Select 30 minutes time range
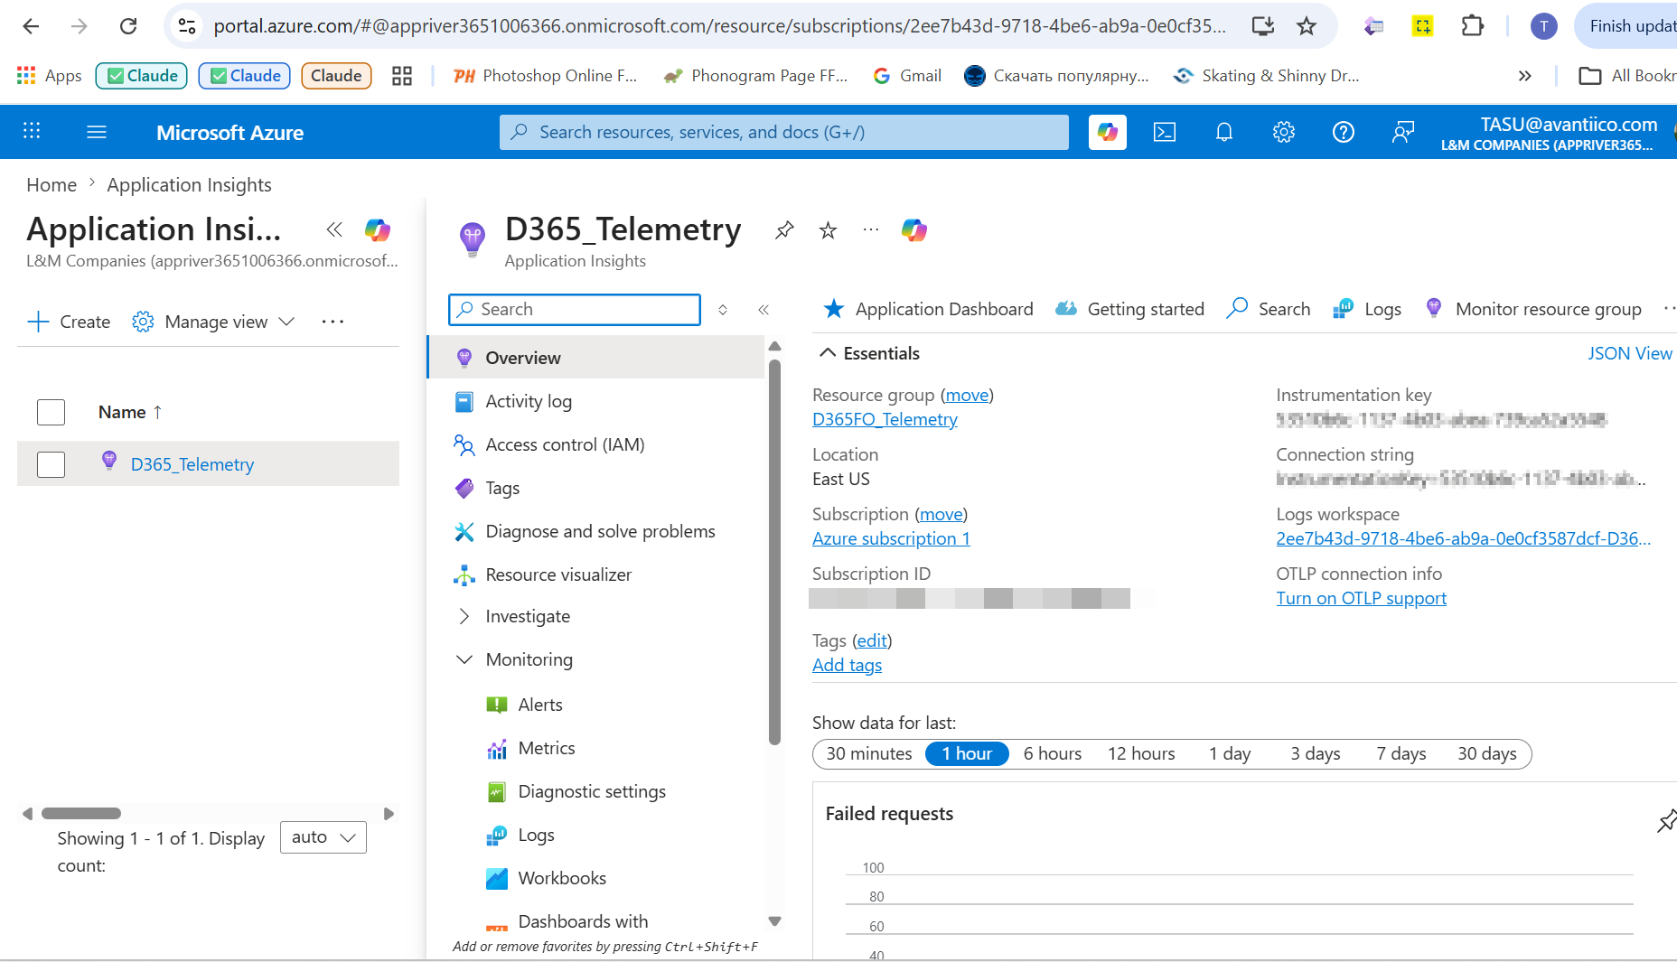Screen dimensions: 1677x962 click(x=869, y=753)
